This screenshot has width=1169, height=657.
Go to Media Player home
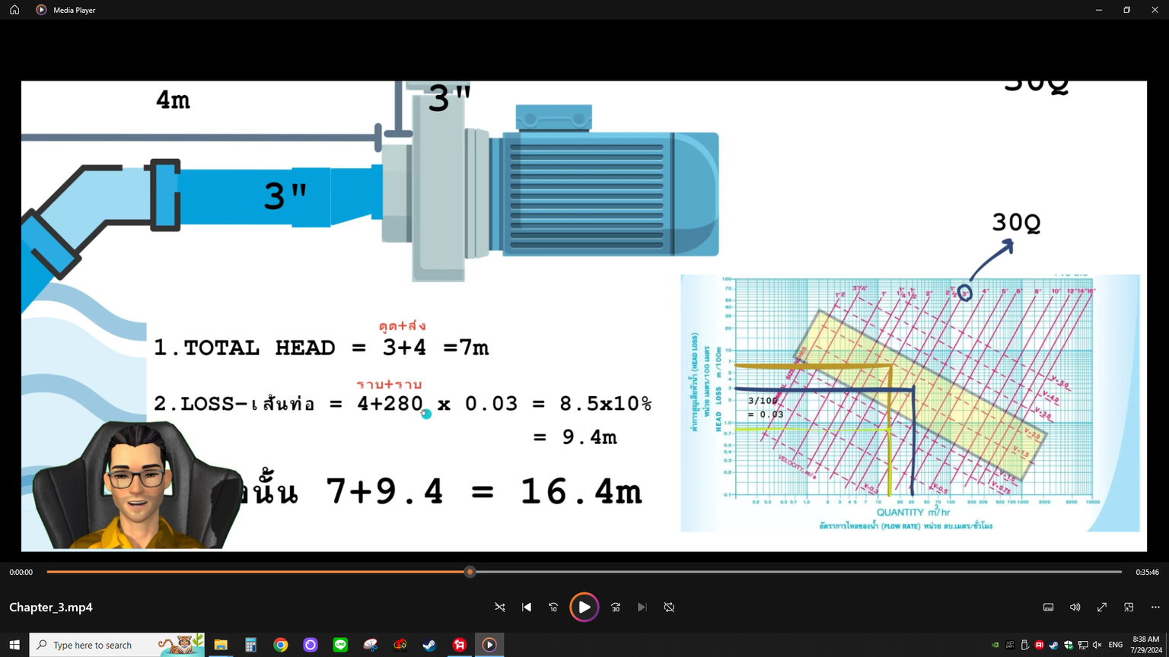click(14, 10)
